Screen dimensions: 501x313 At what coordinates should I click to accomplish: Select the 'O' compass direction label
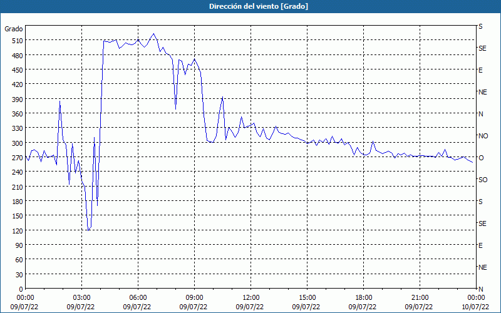coord(481,158)
